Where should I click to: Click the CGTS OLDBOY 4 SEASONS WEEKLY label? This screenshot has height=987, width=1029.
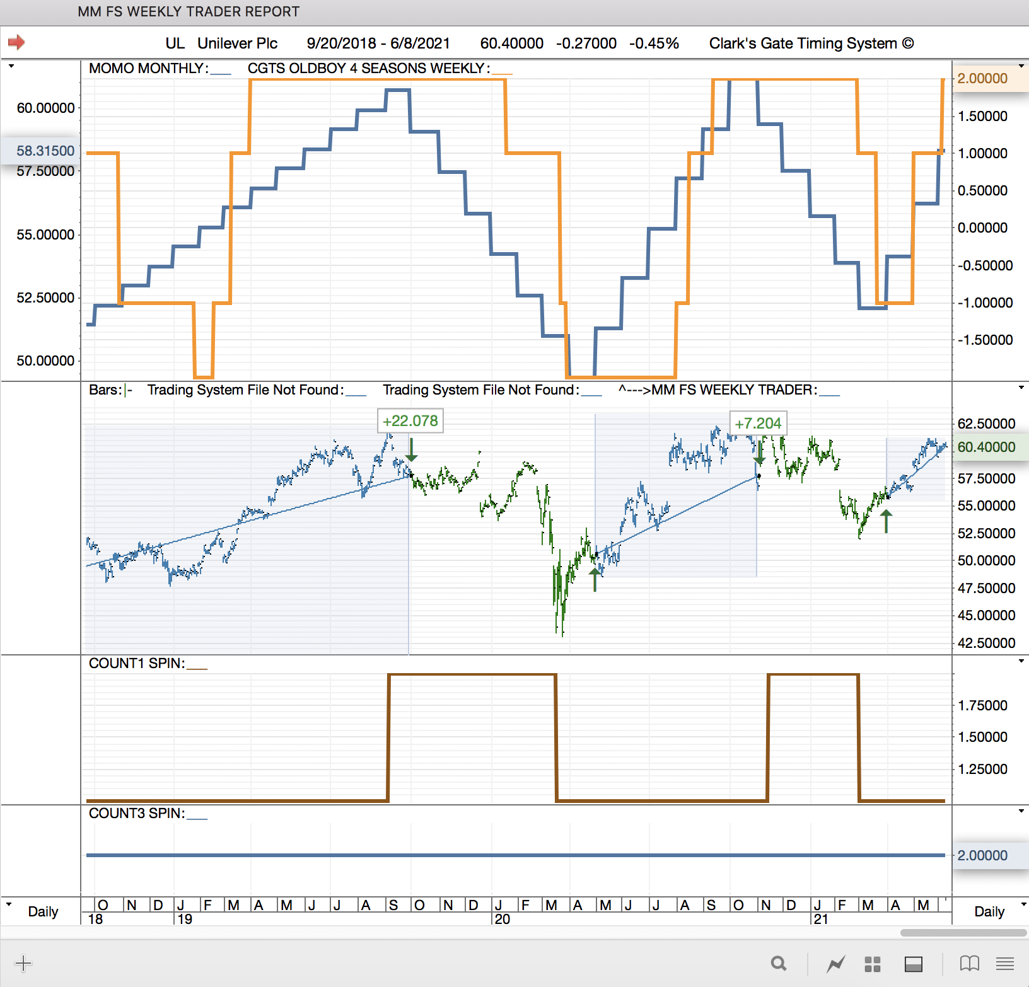pyautogui.click(x=368, y=68)
